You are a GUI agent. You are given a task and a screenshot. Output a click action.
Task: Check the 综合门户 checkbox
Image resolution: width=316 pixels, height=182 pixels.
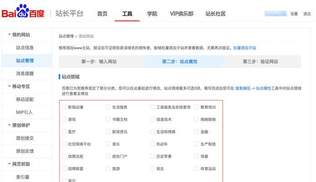tap(108, 156)
